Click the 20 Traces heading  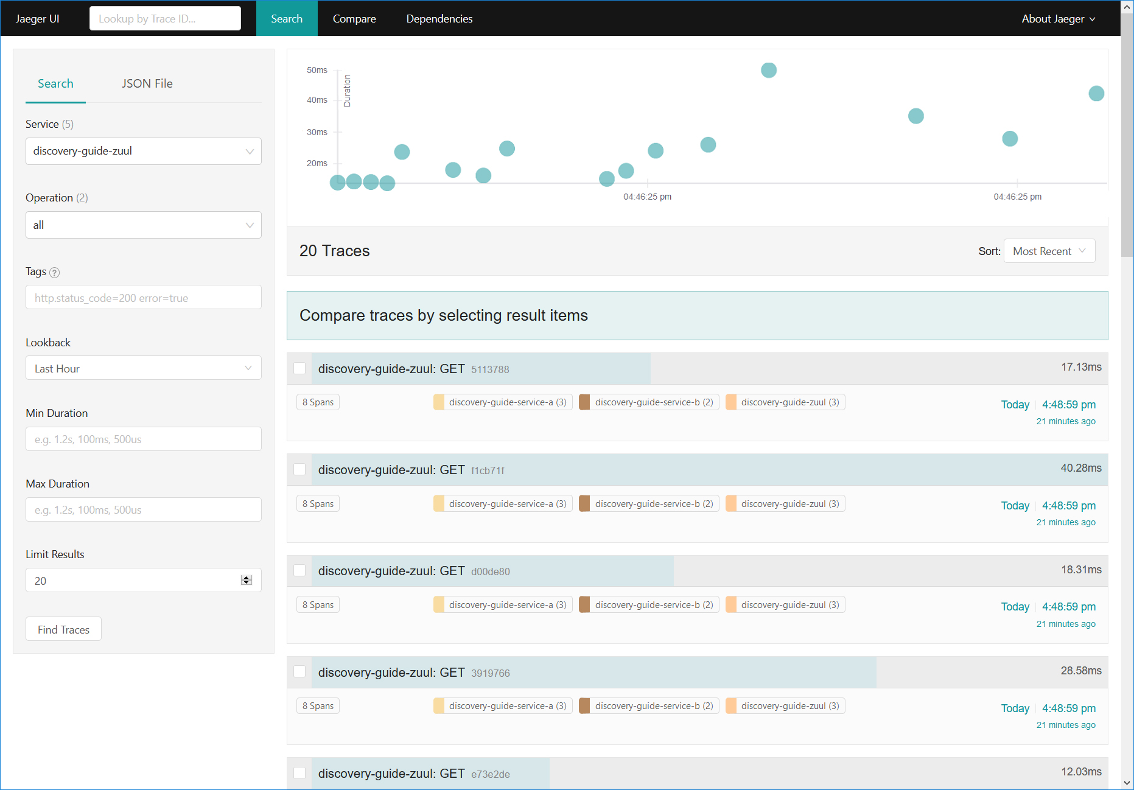(x=335, y=251)
